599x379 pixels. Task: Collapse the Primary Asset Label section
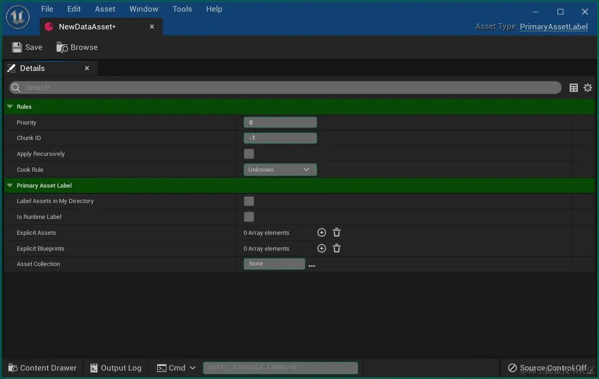pos(10,185)
